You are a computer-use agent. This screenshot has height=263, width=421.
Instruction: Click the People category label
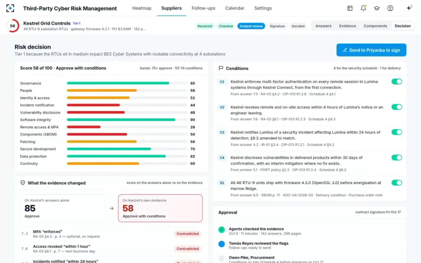[x=26, y=90]
